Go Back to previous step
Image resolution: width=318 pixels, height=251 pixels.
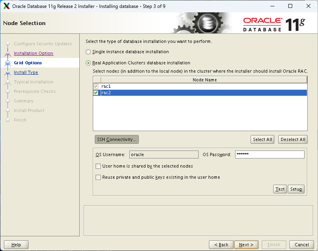click(x=221, y=245)
